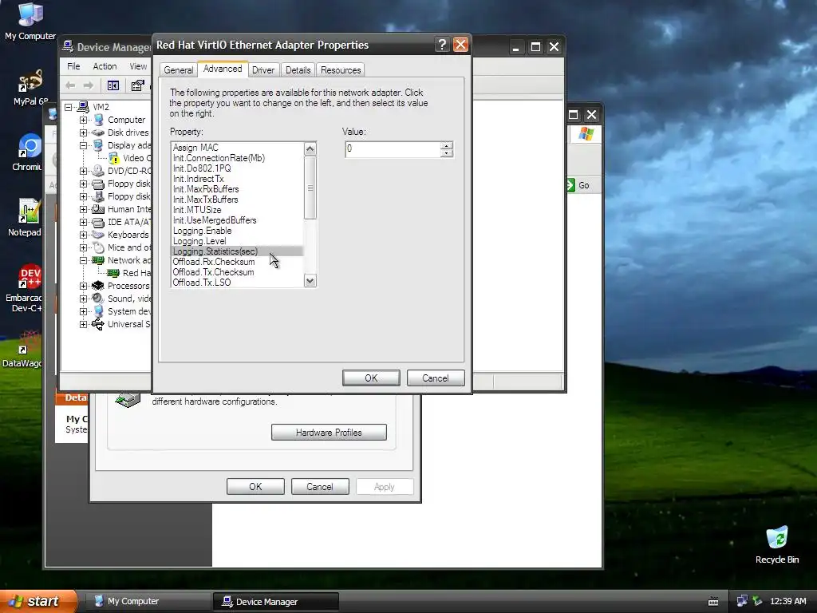
Task: Select the Logging.Enable property
Action: pos(236,231)
